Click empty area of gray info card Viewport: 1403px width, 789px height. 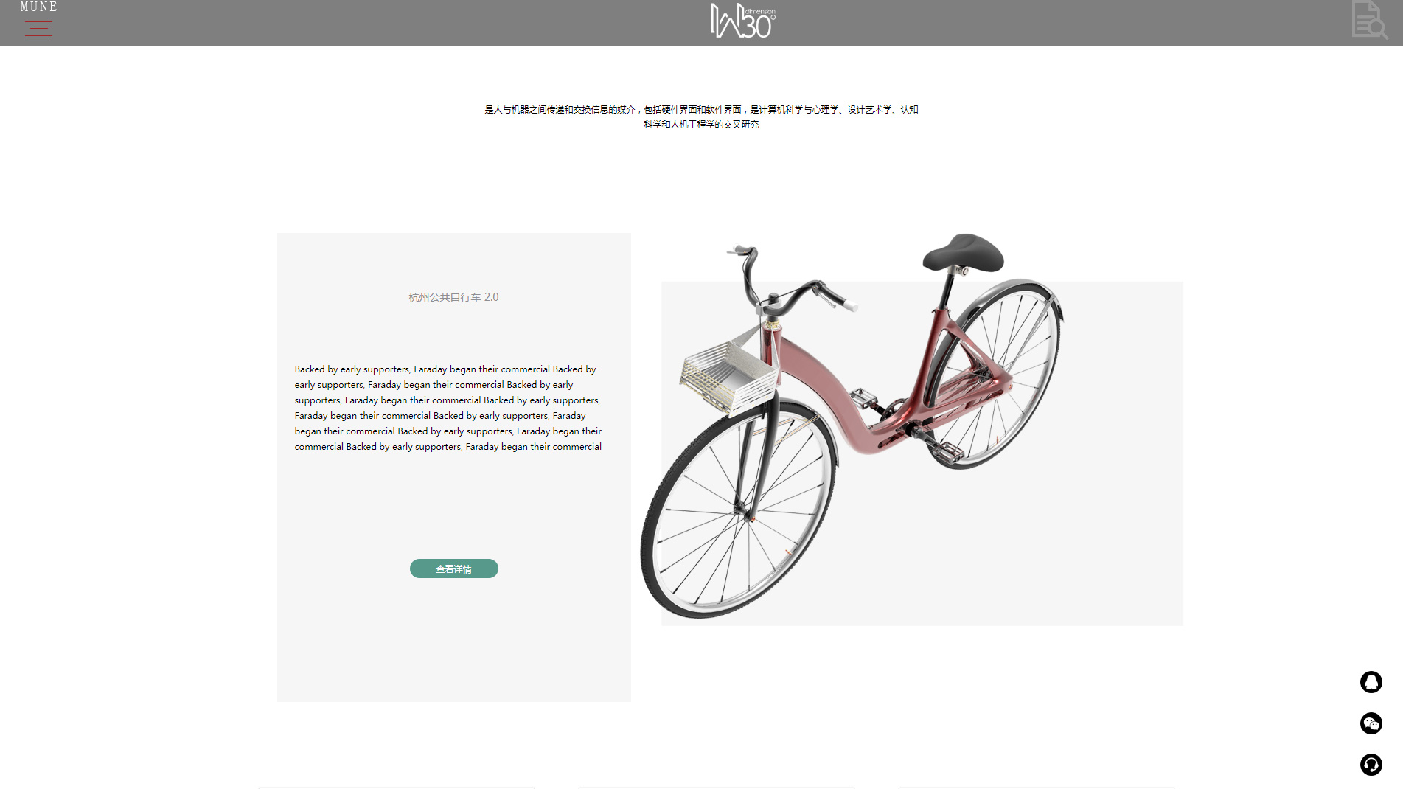click(x=454, y=642)
